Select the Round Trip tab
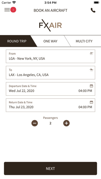The image size is (101, 179). (17, 41)
